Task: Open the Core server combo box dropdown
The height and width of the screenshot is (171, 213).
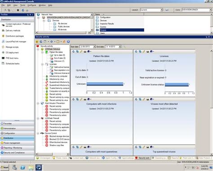Action: pyautogui.click(x=211, y=10)
